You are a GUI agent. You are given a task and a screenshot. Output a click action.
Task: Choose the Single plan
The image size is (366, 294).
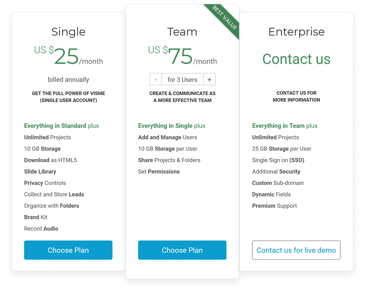68,250
